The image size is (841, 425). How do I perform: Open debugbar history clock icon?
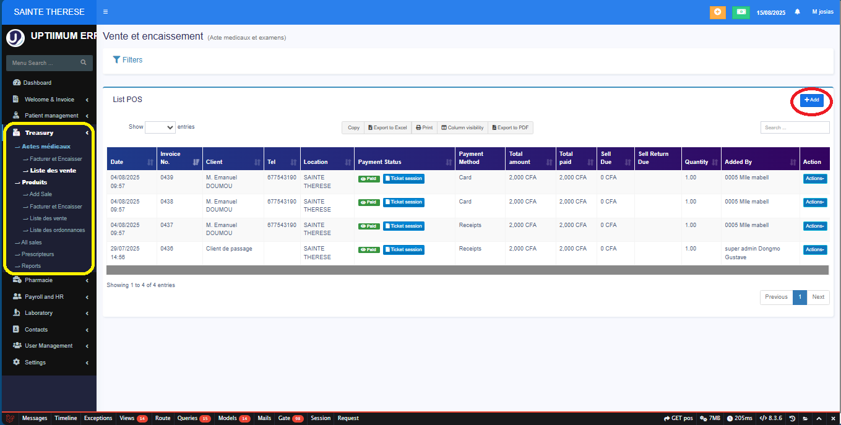tap(792, 418)
